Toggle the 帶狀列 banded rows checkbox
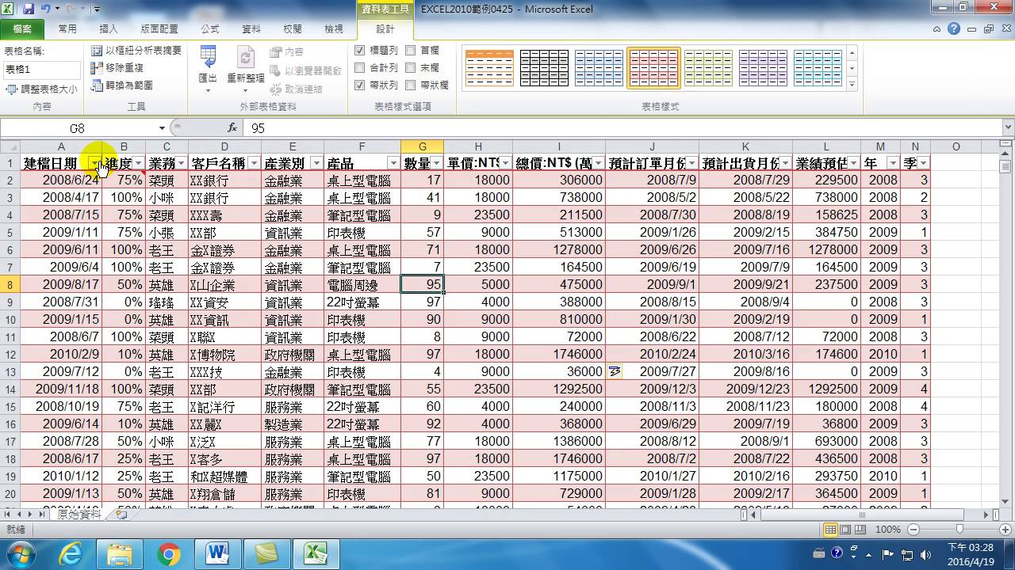1015x570 pixels. click(x=360, y=85)
